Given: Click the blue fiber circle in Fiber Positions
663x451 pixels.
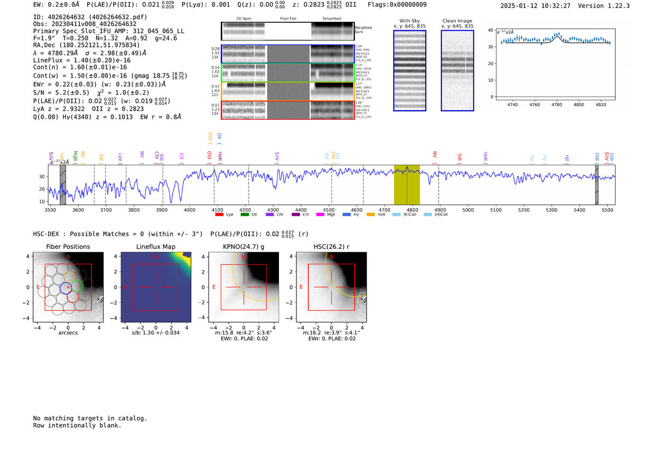Looking at the screenshot, I should (x=66, y=288).
